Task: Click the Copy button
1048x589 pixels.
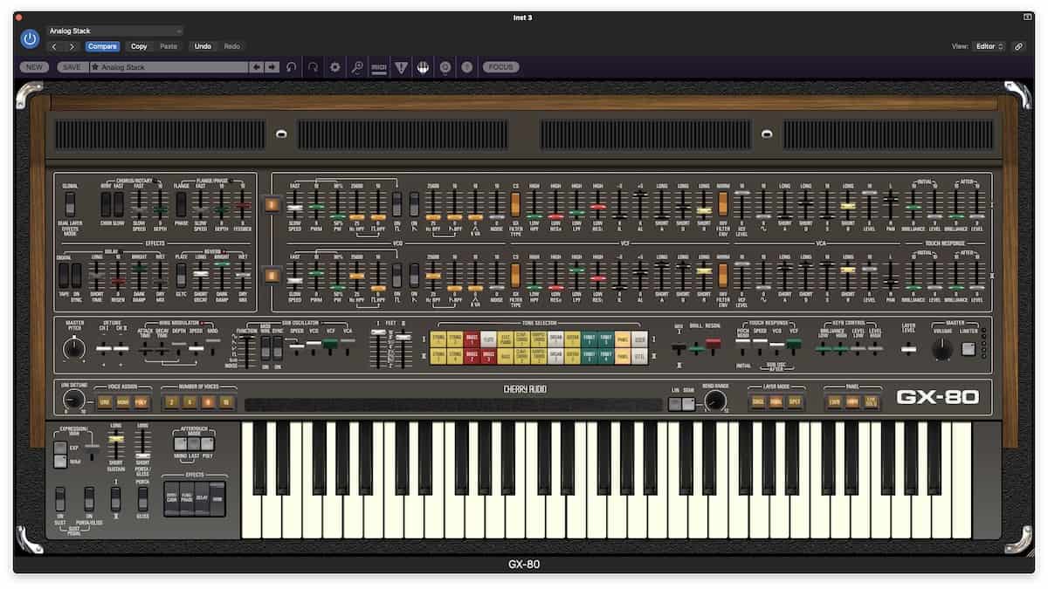Action: (139, 46)
